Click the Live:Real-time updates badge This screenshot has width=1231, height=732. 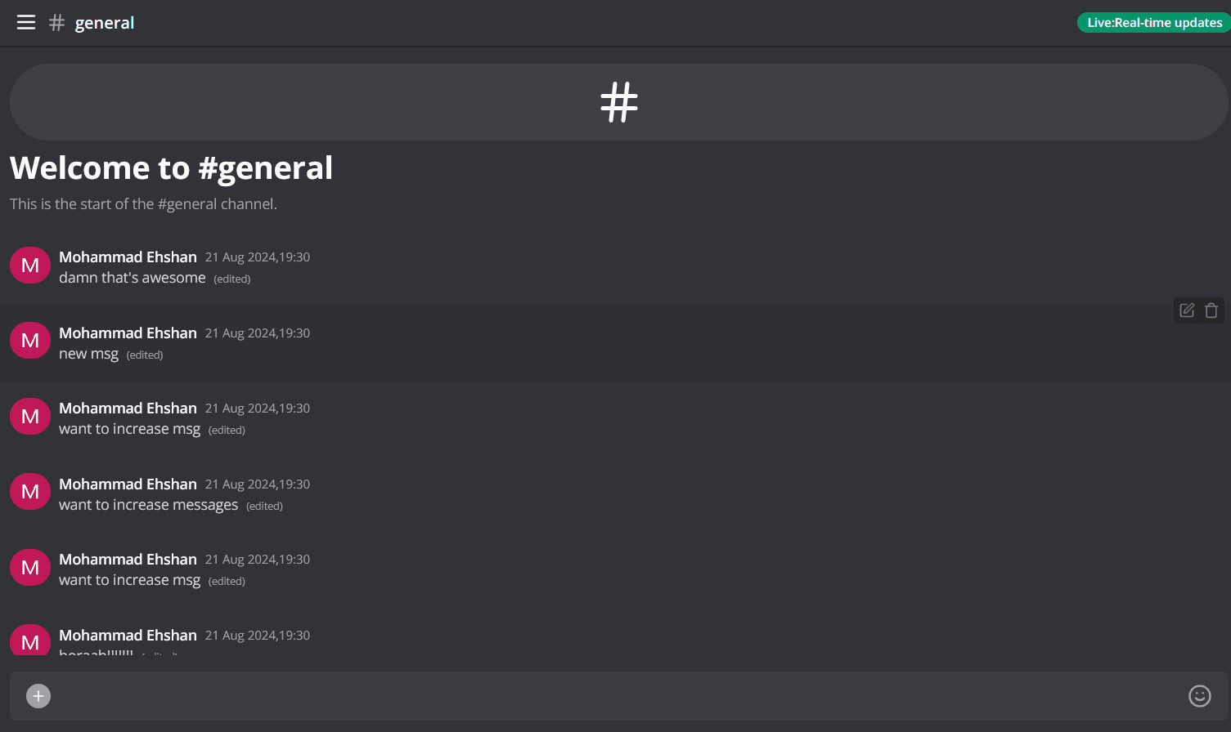point(1154,23)
